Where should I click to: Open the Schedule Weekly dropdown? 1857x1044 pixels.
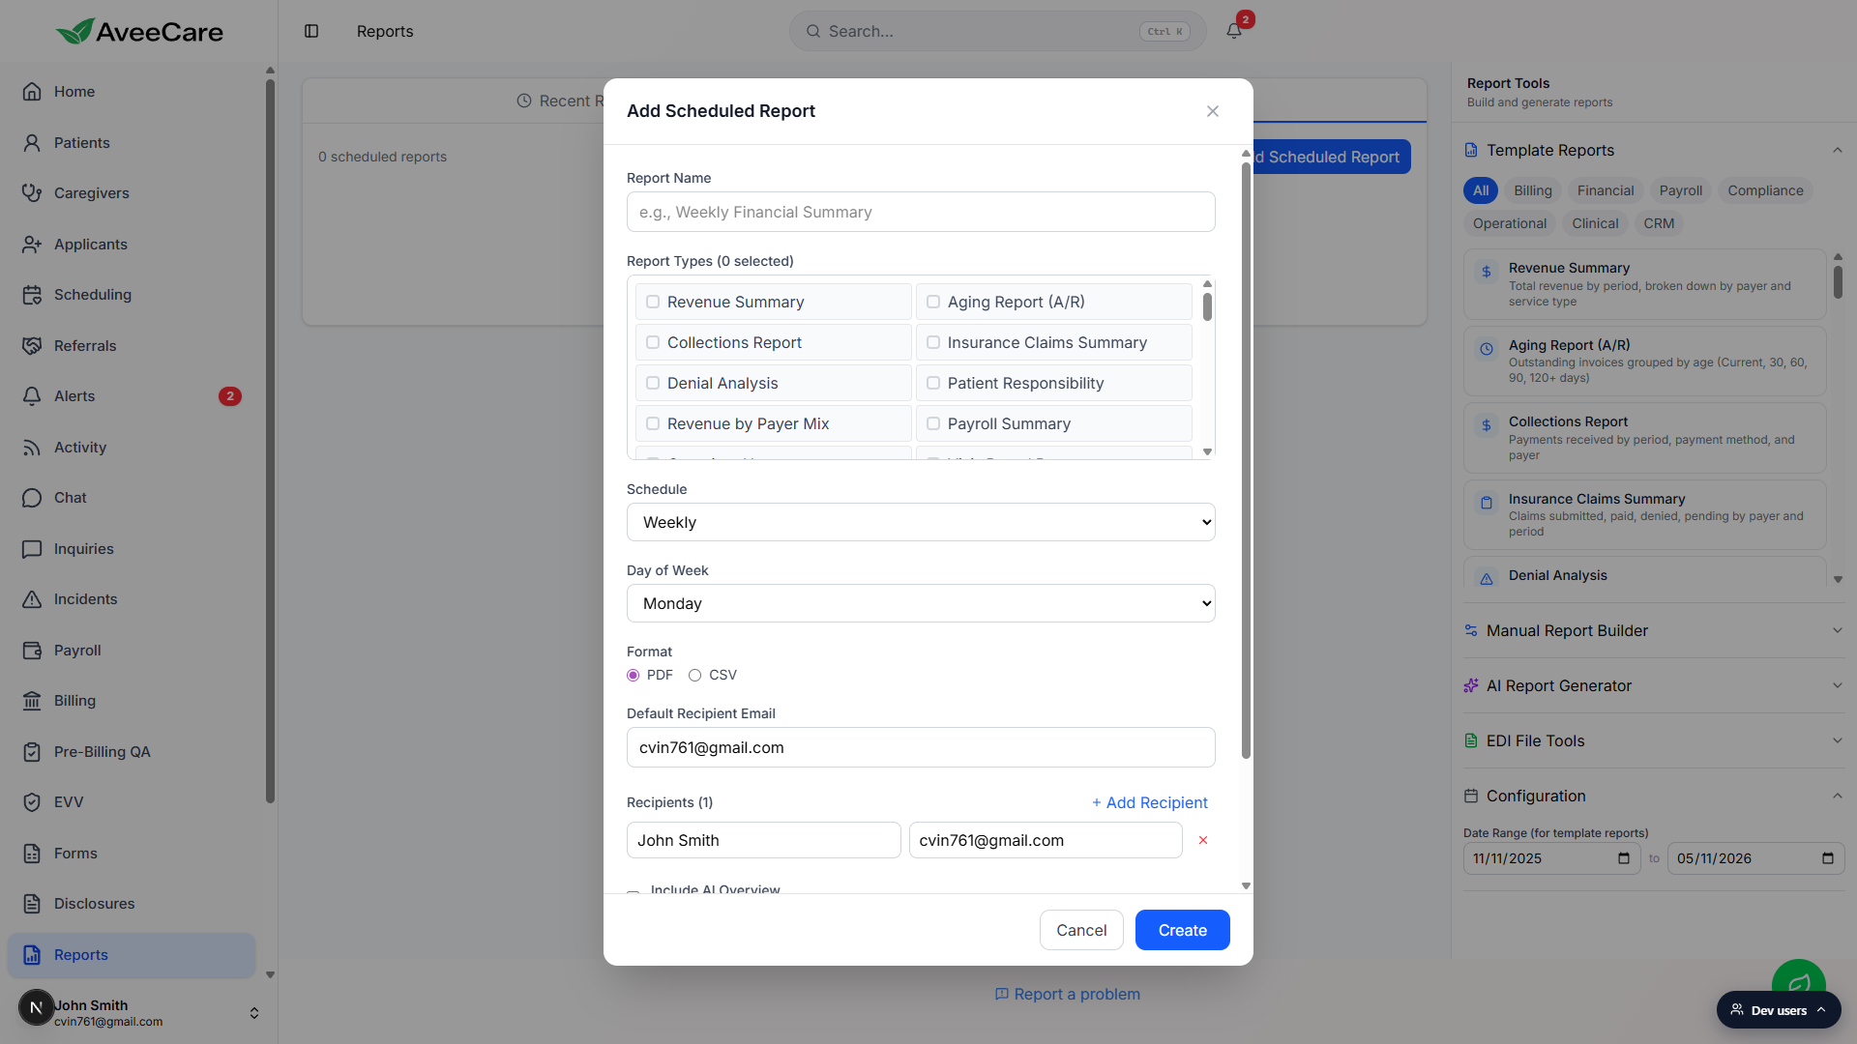click(921, 522)
